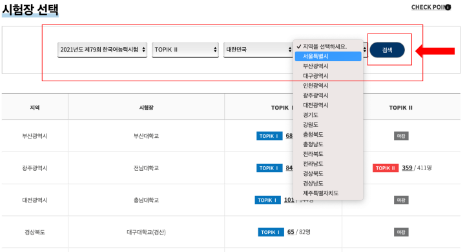Select 서울특별시 from the region list

328,56
